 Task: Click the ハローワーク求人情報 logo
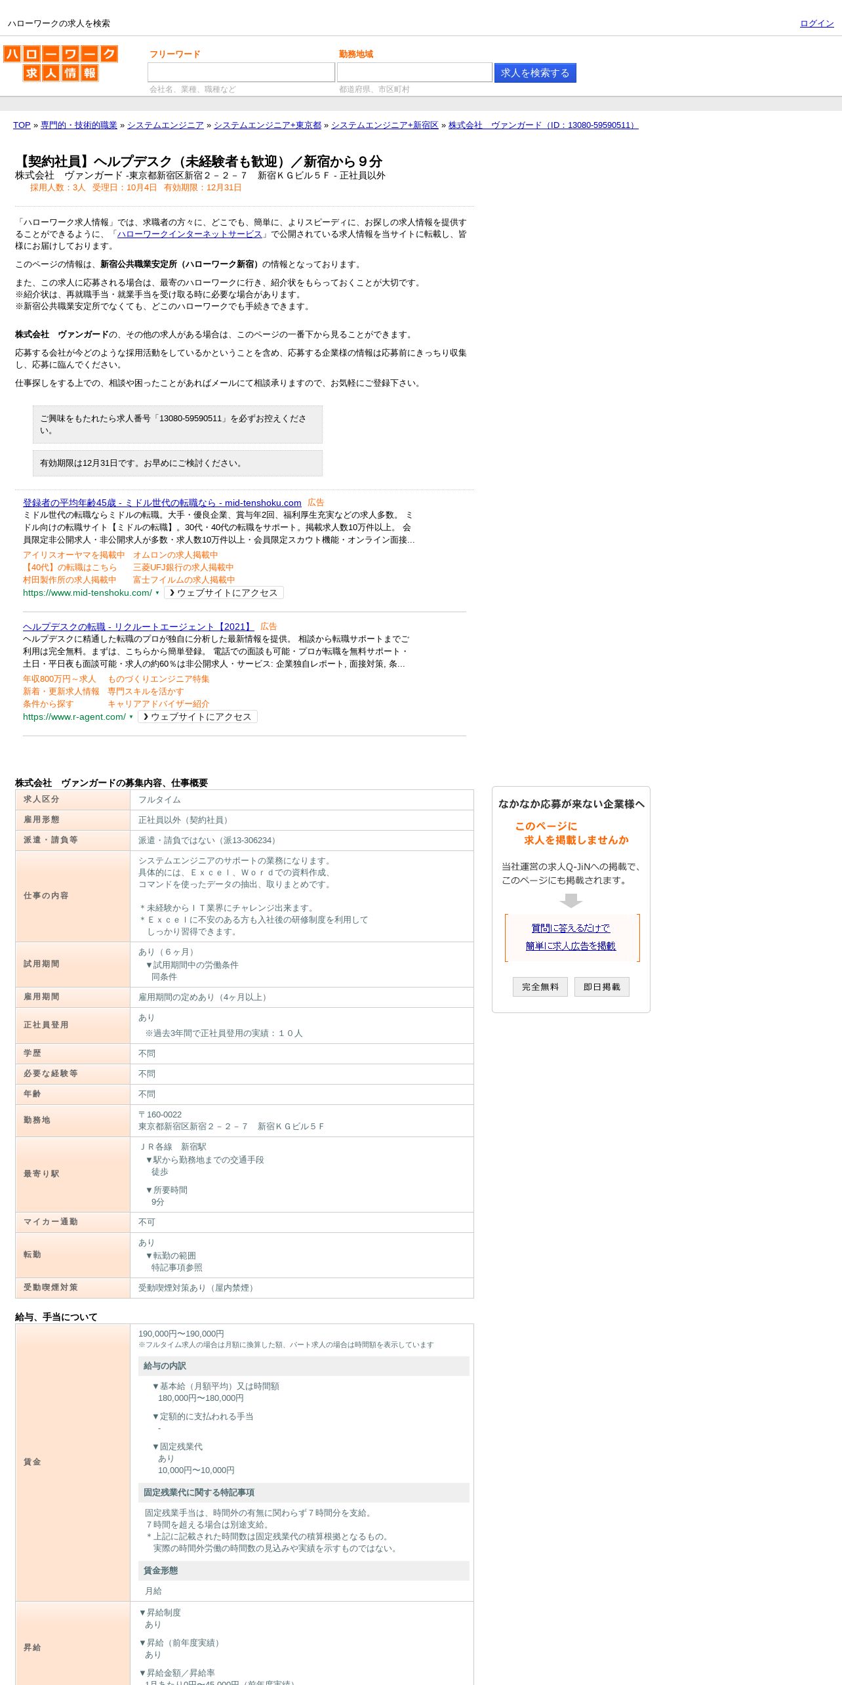60,63
